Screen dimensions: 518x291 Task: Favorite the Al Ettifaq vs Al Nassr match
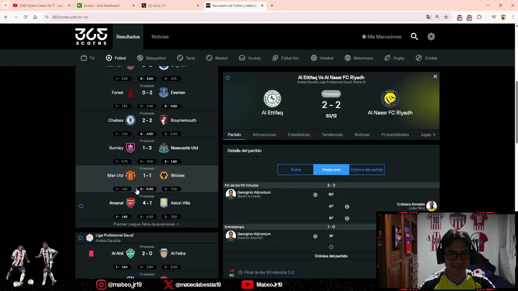228,78
